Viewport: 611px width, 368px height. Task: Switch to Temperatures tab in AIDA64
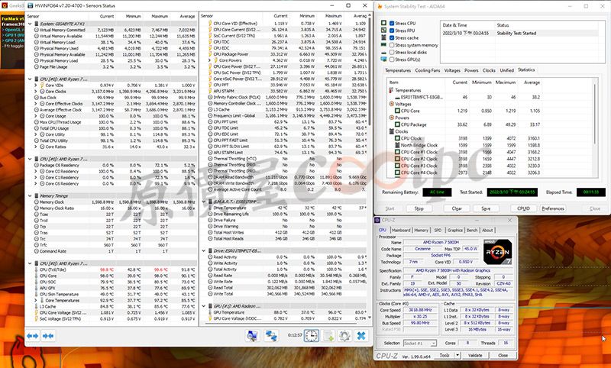398,70
